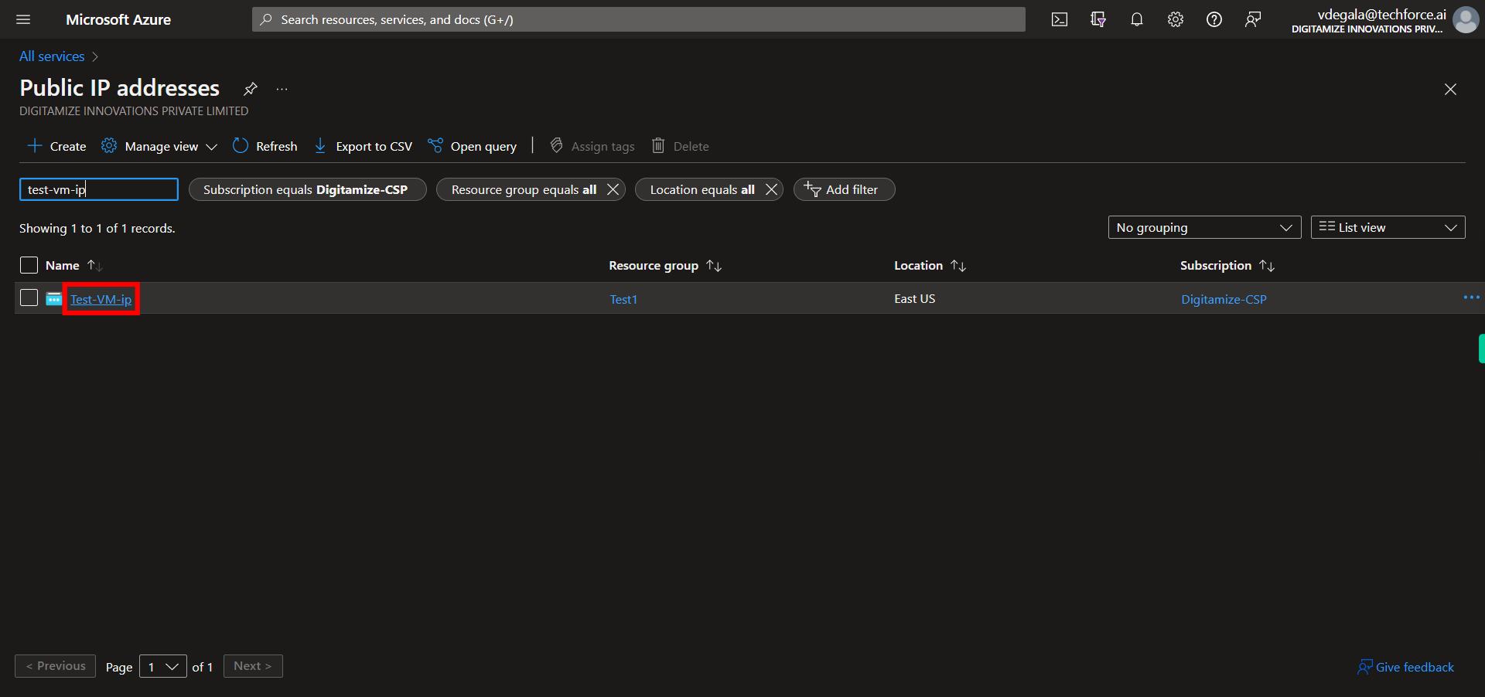The width and height of the screenshot is (1485, 697).
Task: Select the Test-VM-ip row checkbox
Action: (x=29, y=297)
